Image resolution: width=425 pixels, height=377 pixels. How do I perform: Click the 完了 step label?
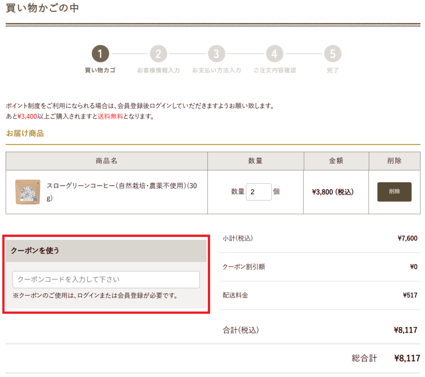click(333, 71)
